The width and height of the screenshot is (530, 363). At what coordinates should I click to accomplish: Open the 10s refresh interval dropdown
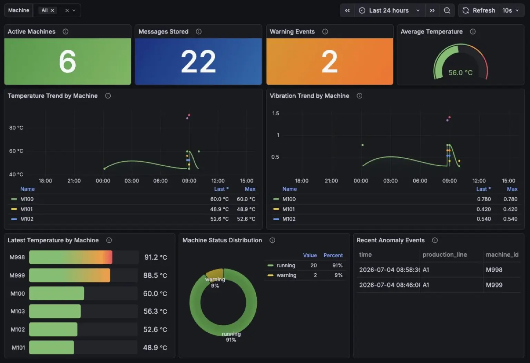coord(511,10)
